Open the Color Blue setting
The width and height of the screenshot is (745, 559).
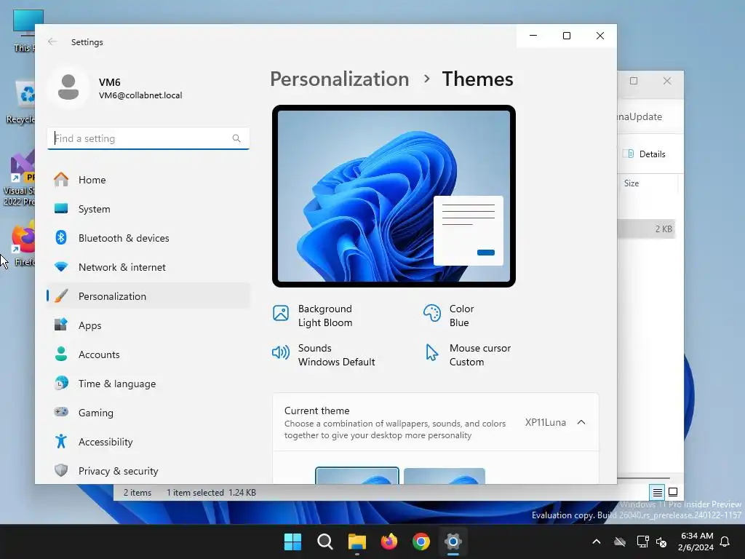click(x=449, y=316)
